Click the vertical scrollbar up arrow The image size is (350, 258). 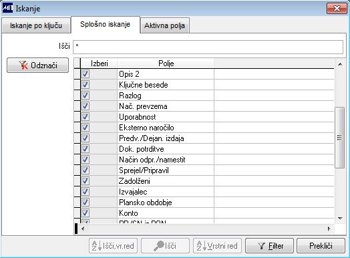click(x=340, y=64)
